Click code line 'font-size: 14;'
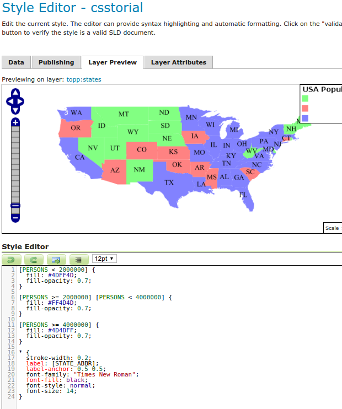This screenshot has width=342, height=409. point(51,391)
